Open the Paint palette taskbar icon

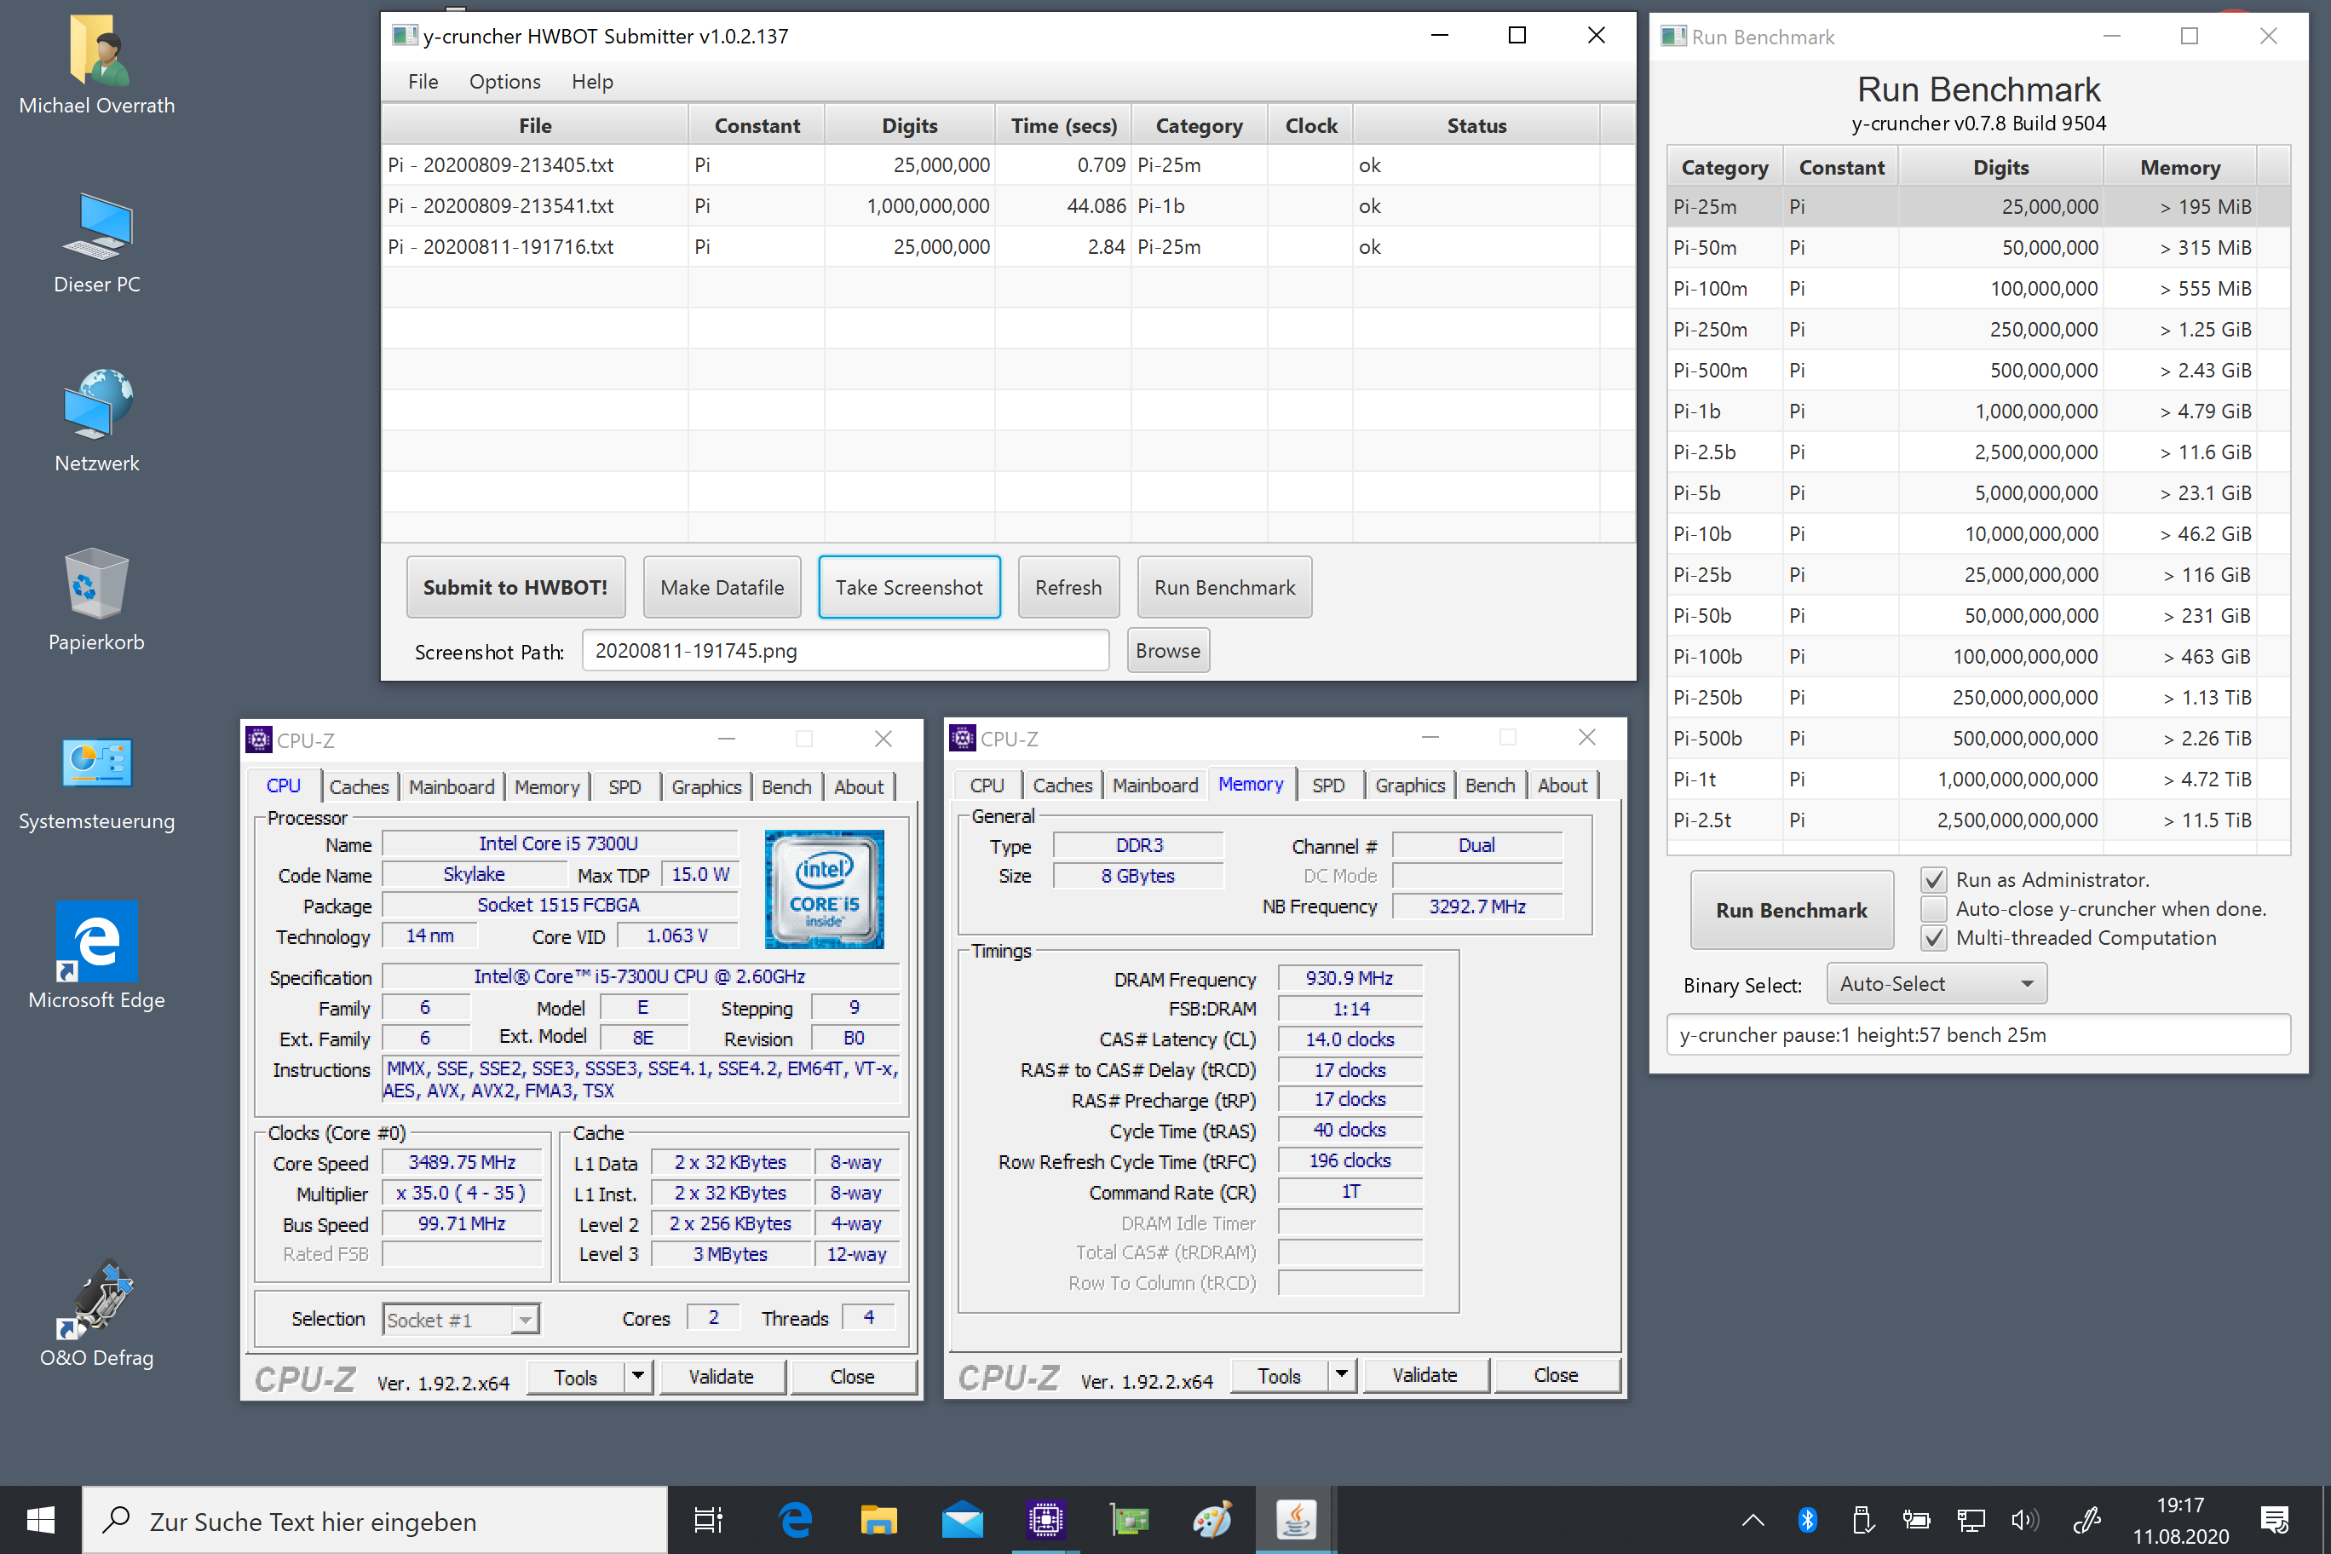[1212, 1520]
